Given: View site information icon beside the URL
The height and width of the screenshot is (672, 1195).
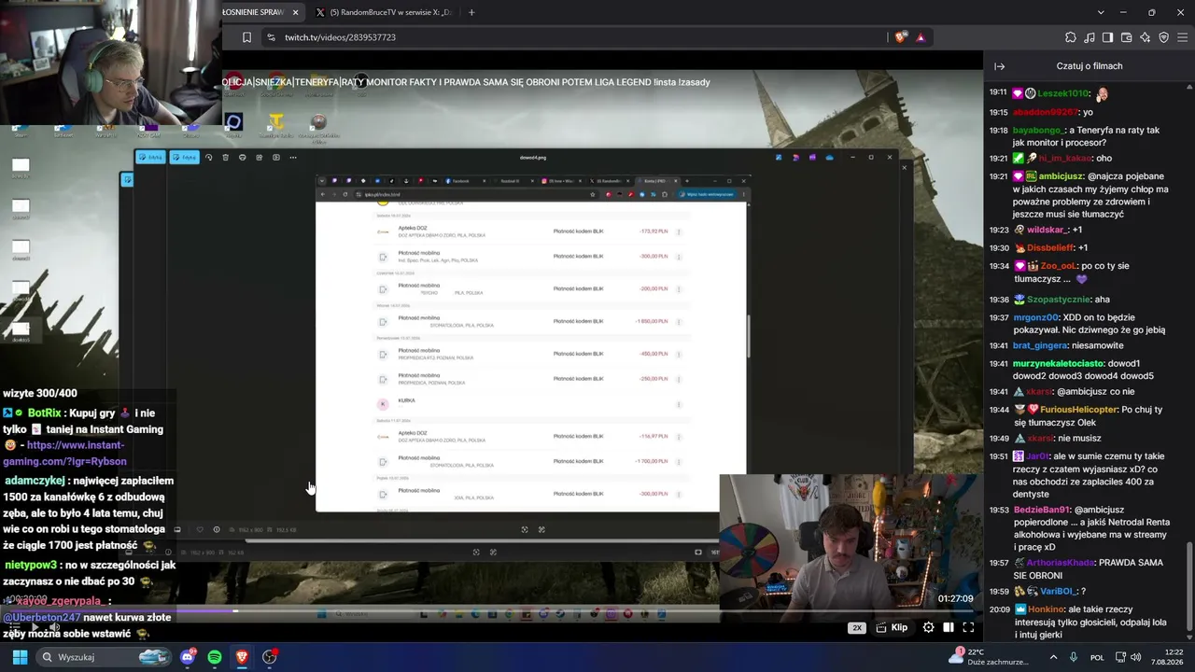Looking at the screenshot, I should tap(271, 37).
